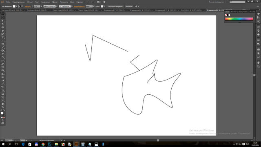
Task: Click the Установки button
Action: 129,7
